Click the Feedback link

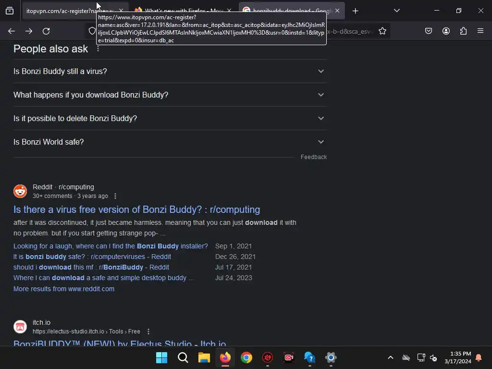313,157
